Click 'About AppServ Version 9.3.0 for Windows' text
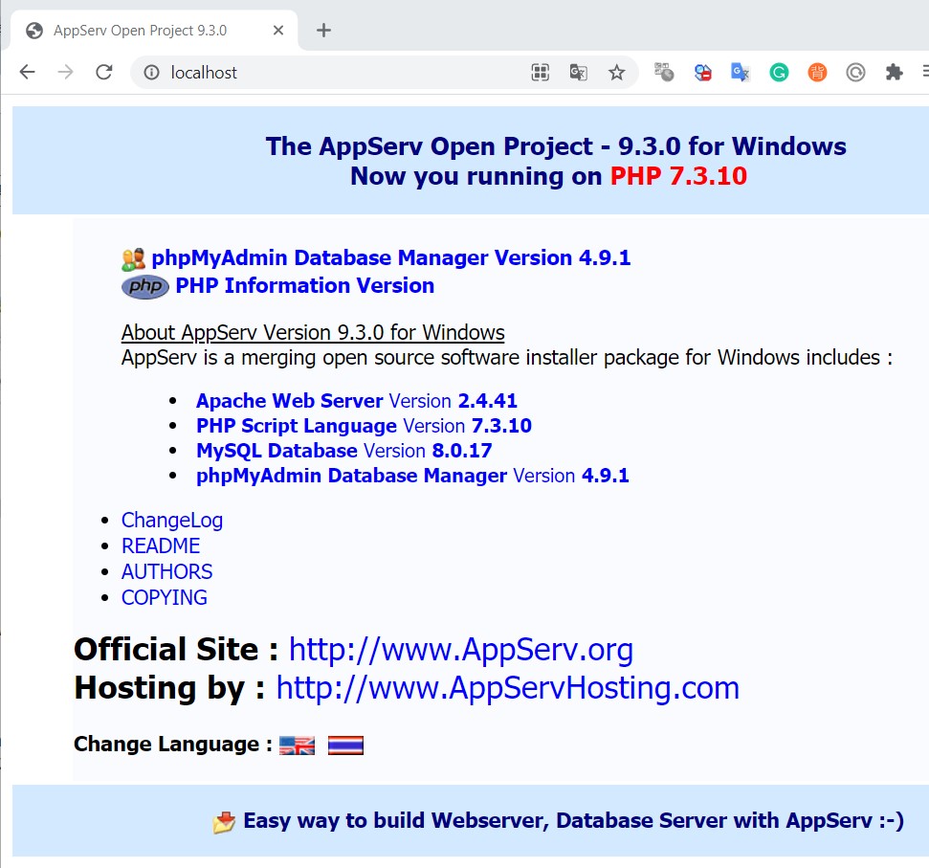 click(313, 332)
